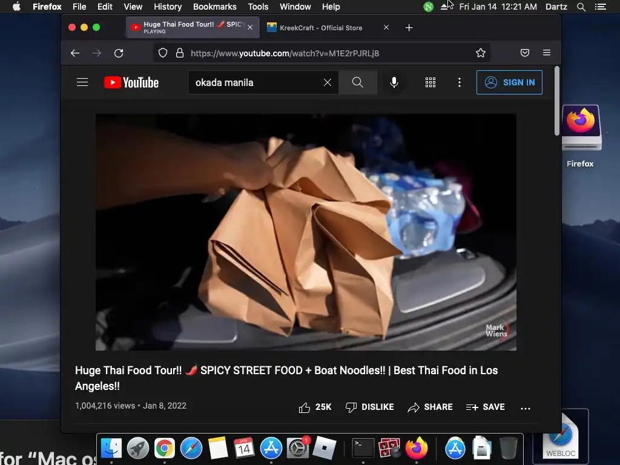Open the History menu
Image resolution: width=620 pixels, height=465 pixels.
[168, 7]
